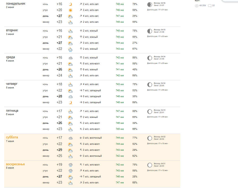The height and width of the screenshot is (188, 238).
Task: Click the moon phase icon for Sunday 8 июня
Action: point(150,165)
